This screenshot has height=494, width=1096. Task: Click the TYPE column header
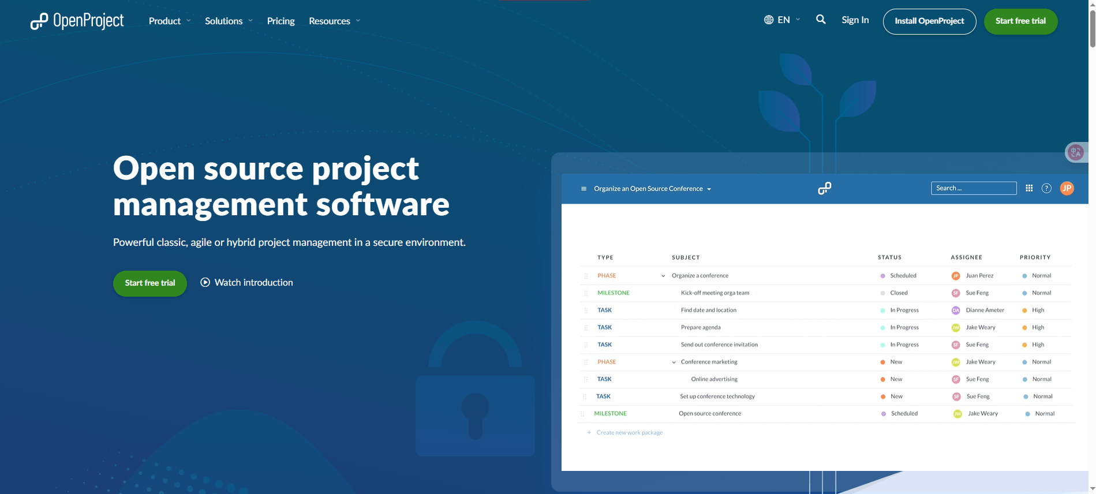(605, 257)
